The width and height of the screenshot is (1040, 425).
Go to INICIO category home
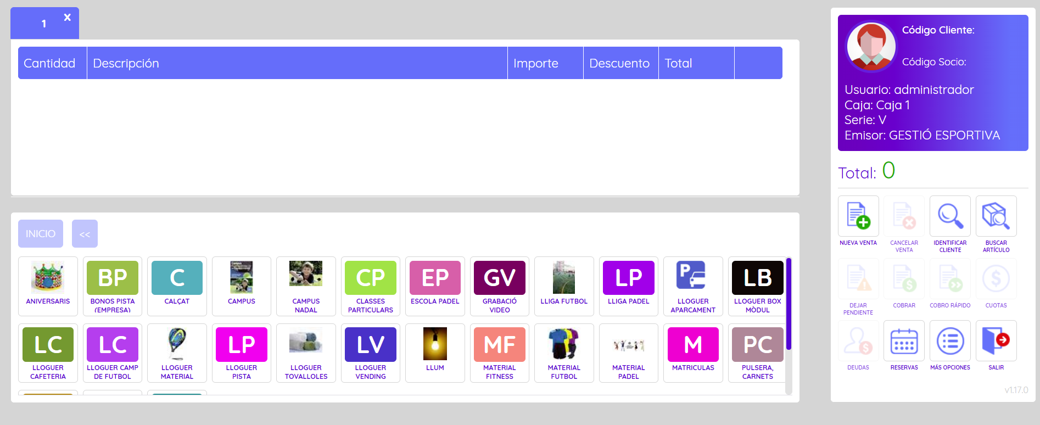tap(41, 234)
